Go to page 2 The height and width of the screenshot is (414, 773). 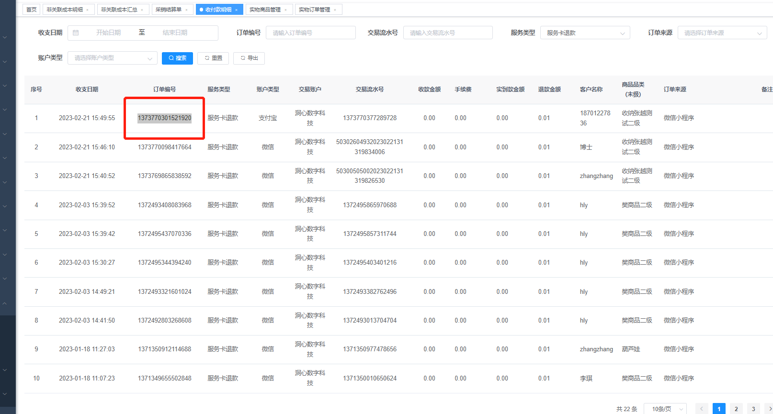[x=736, y=409]
